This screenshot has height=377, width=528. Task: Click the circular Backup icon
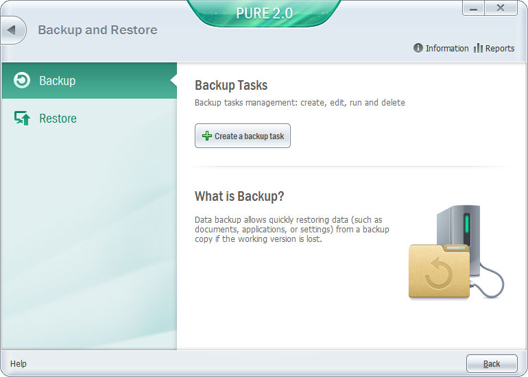pyautogui.click(x=22, y=81)
